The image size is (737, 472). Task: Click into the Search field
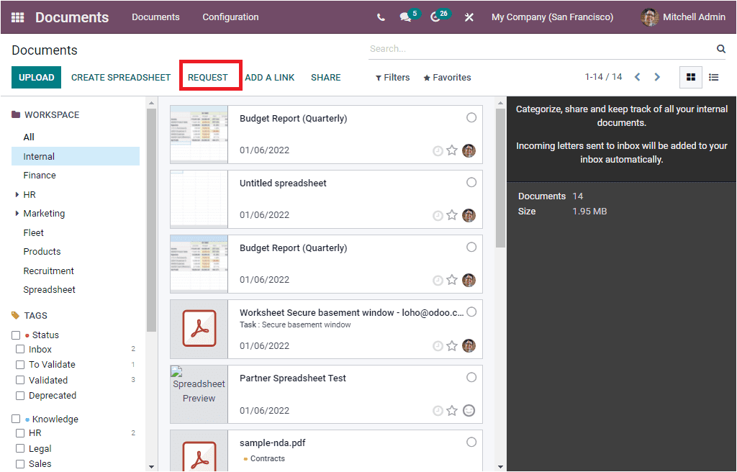pyautogui.click(x=541, y=49)
